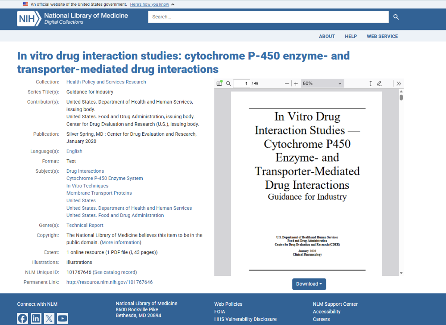Click the PDF viewer vertical scrollbar thumb

click(x=401, y=97)
